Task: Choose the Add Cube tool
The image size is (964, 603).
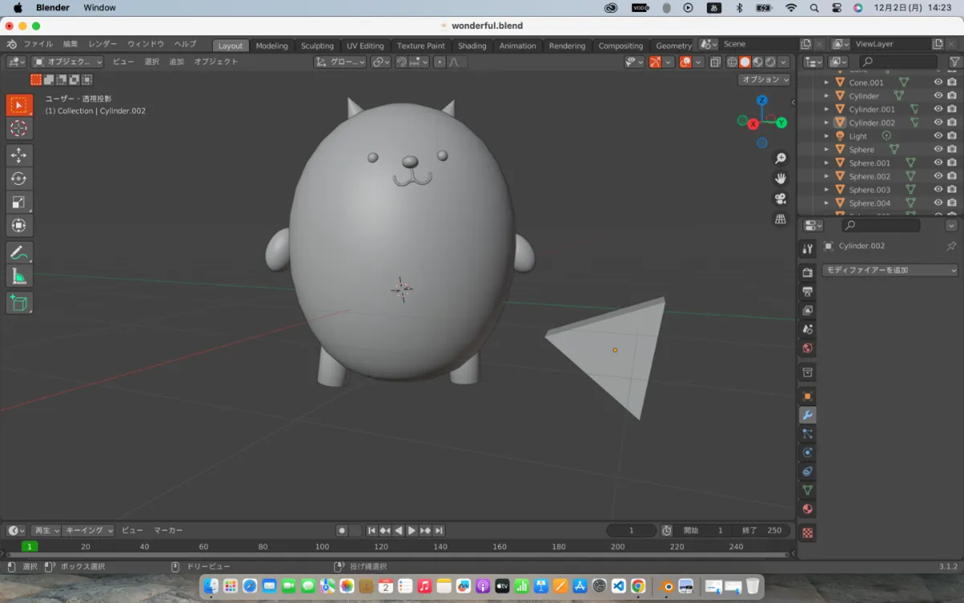Action: coord(19,303)
